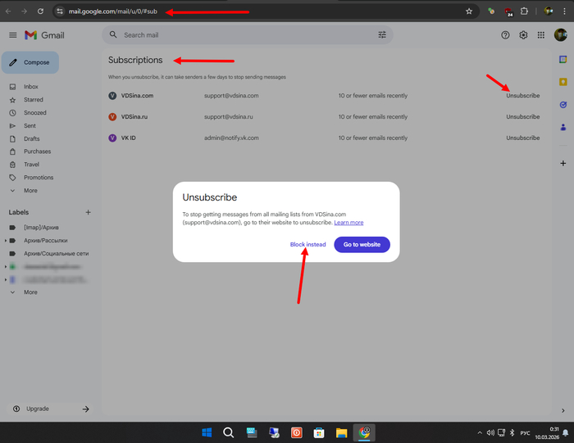Expand the More item under Labels

point(30,292)
